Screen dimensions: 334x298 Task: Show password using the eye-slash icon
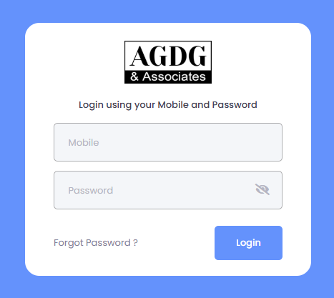coord(262,189)
